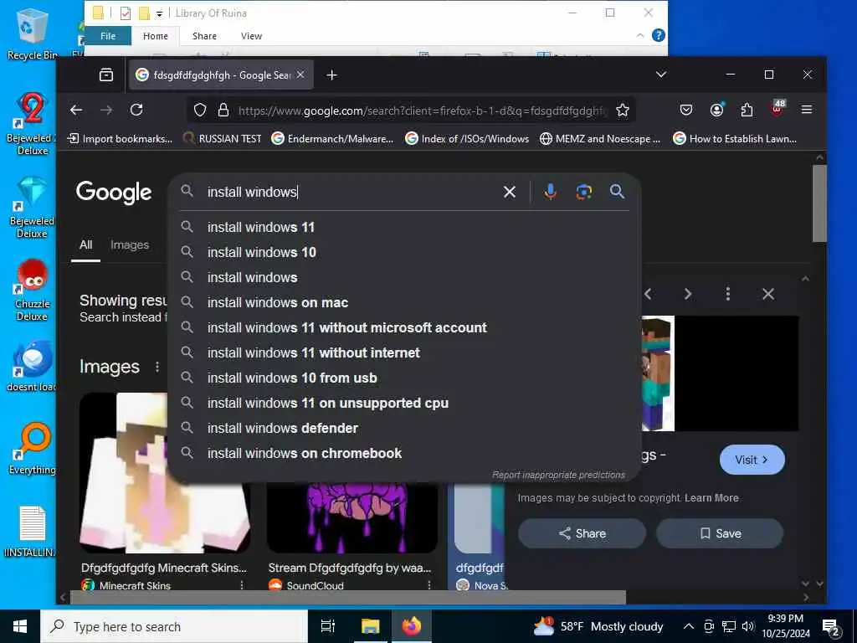Open Recycle Bin desktop icon
The height and width of the screenshot is (643, 857).
(x=31, y=33)
